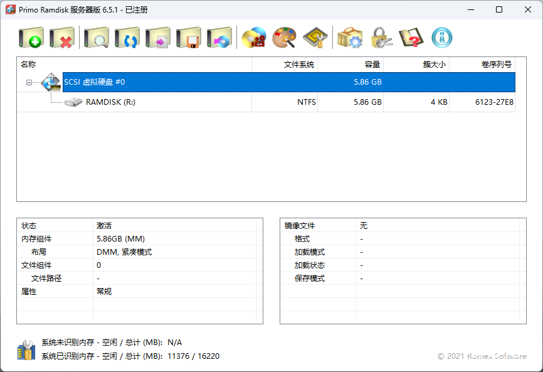543x372 pixels.
Task: Select the RAMDISK (R:) volume row
Action: point(266,102)
